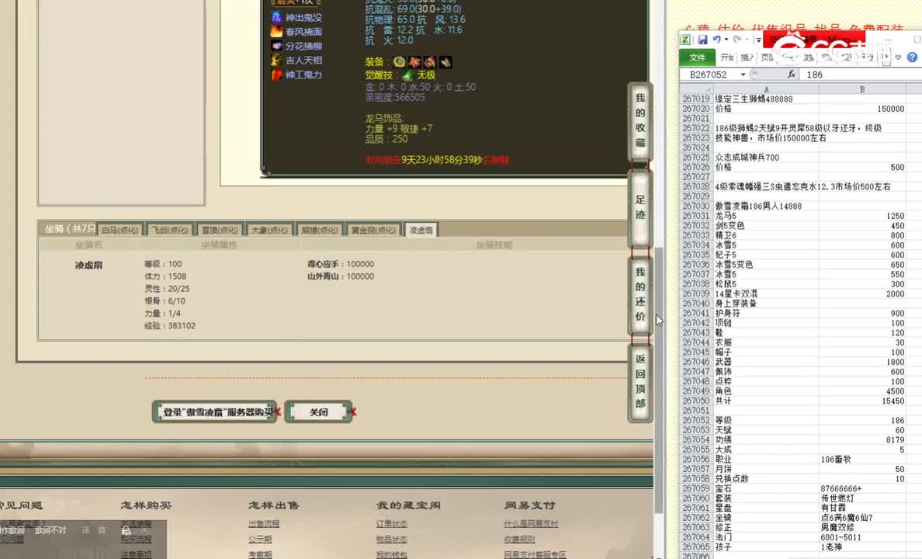Select column B header in Excel
This screenshot has height=559, width=922.
[862, 89]
